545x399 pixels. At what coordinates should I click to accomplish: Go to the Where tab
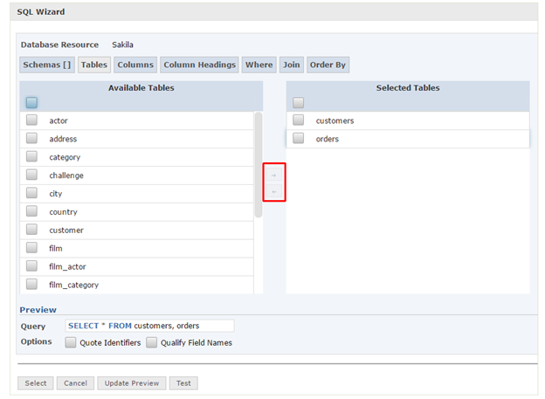click(259, 65)
